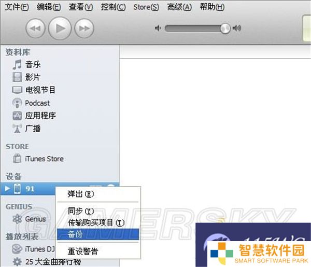Select 影片 movies film icon

(x=17, y=77)
